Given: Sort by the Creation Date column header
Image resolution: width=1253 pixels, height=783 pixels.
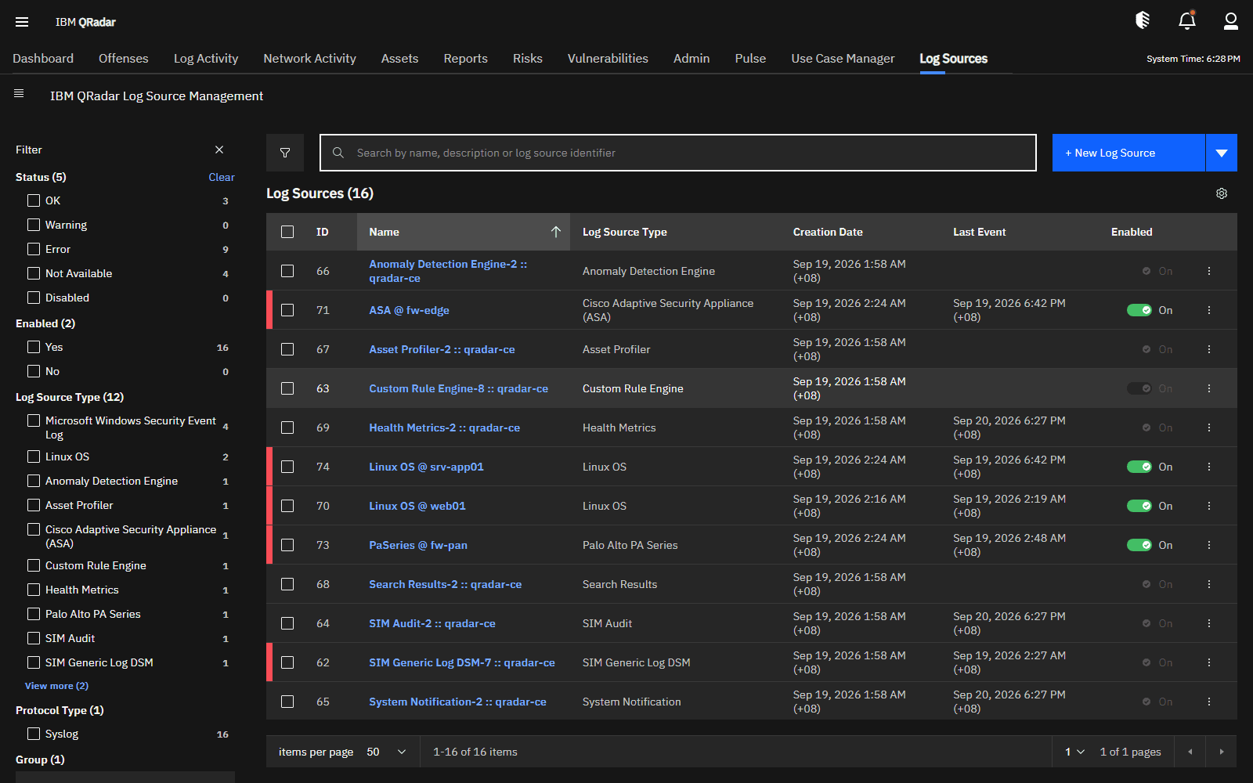Looking at the screenshot, I should [828, 232].
